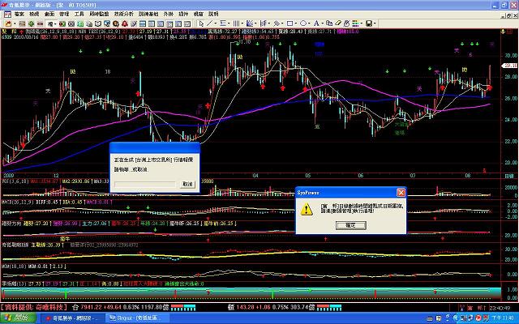Screen dimensions: 519x324
Task: Select the rectangle drawing tool
Action: pyautogui.click(x=290, y=23)
